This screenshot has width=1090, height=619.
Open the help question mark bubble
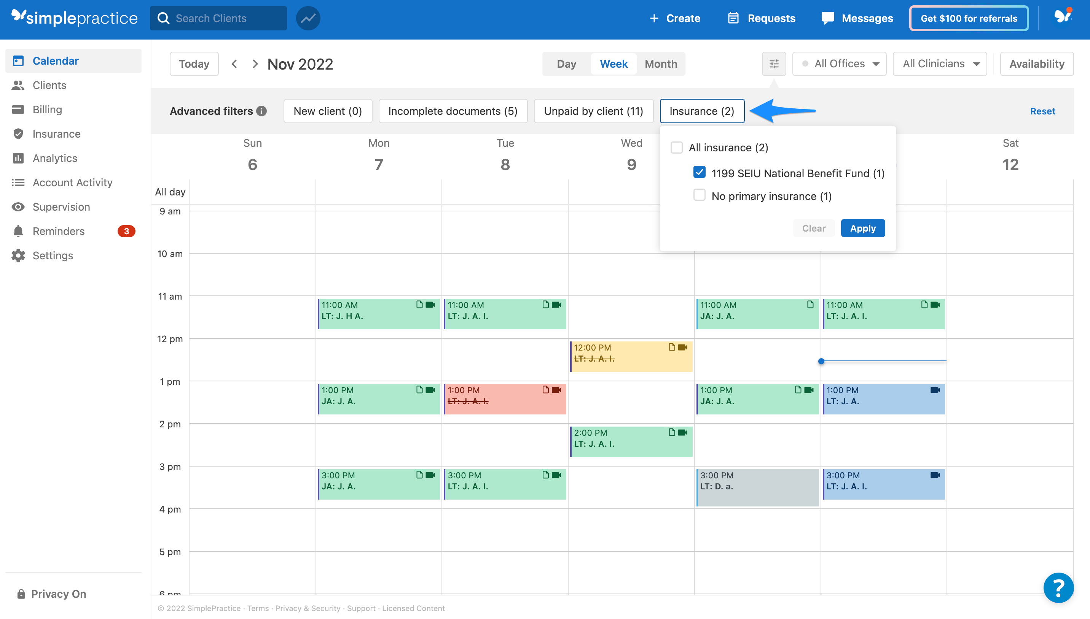click(1058, 587)
